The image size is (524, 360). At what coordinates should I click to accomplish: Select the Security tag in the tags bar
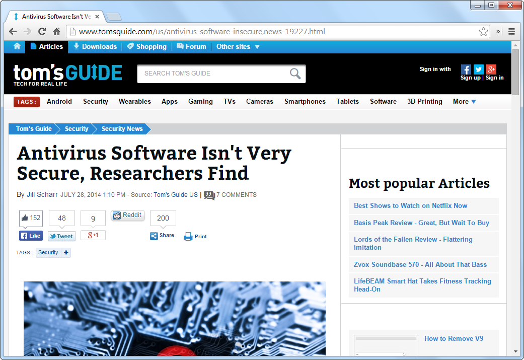click(96, 101)
